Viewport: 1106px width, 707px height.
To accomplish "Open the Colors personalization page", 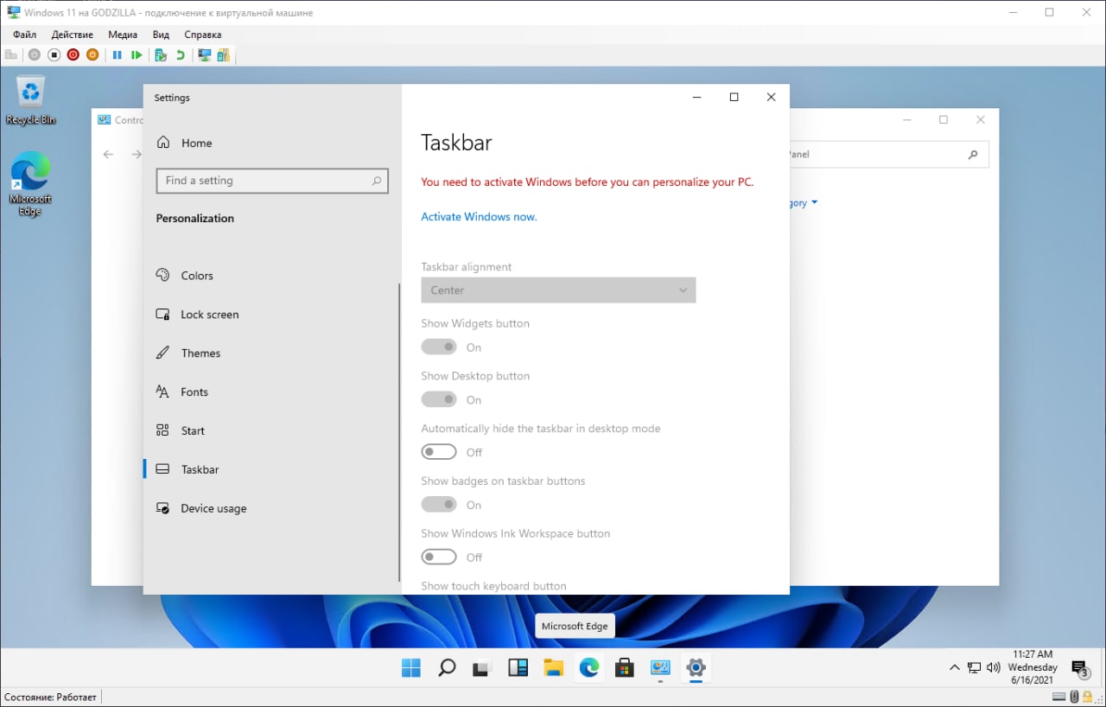I will pyautogui.click(x=196, y=276).
